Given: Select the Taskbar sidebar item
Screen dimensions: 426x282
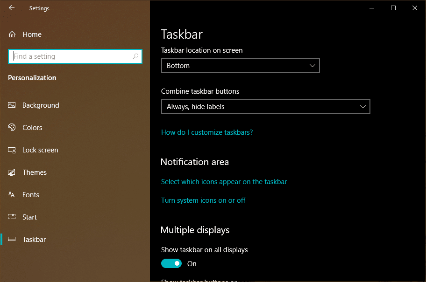Looking at the screenshot, I should point(34,240).
